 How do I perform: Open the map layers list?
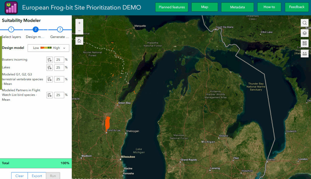tap(305, 33)
